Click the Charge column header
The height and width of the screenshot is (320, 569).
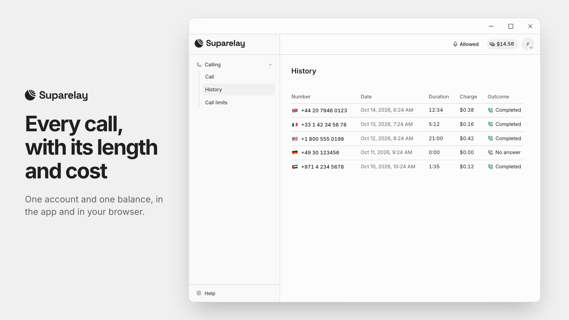pyautogui.click(x=468, y=97)
